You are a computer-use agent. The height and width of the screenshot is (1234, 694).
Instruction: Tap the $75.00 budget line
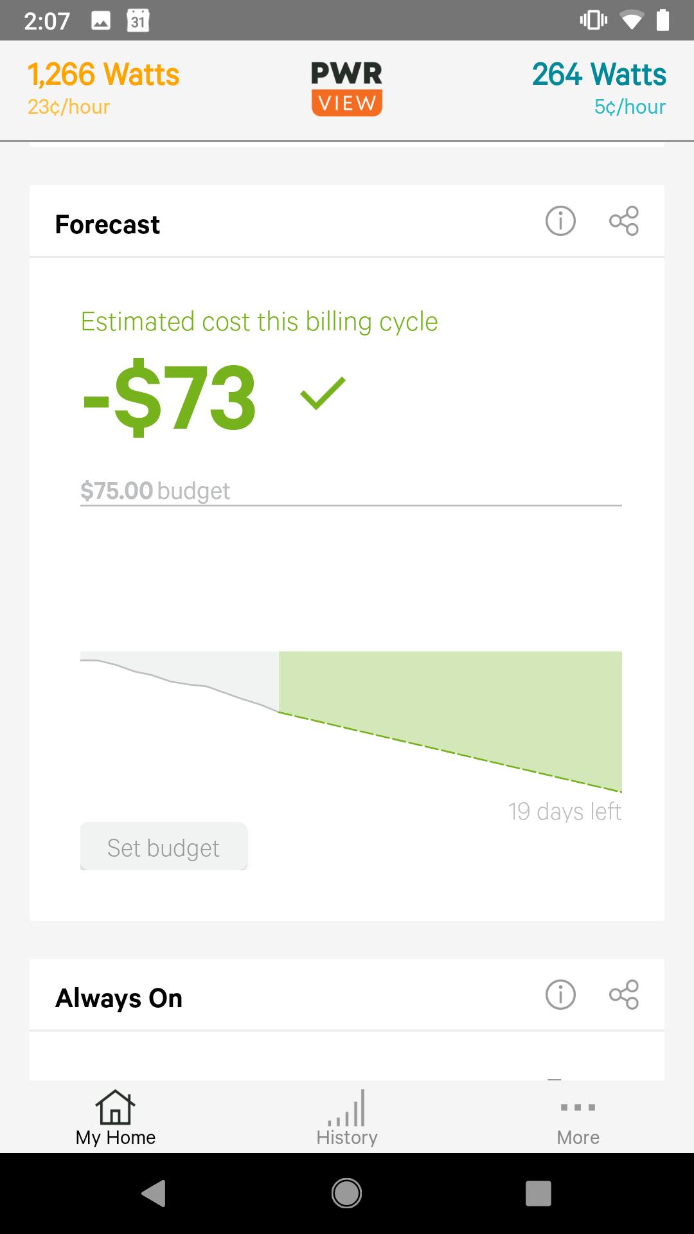click(x=156, y=491)
